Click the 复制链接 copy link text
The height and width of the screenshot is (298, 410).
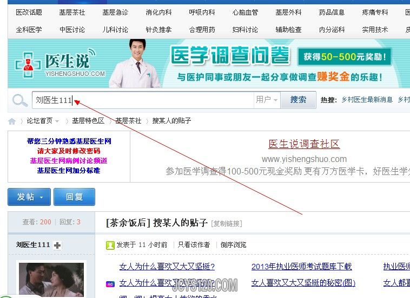pyautogui.click(x=227, y=224)
